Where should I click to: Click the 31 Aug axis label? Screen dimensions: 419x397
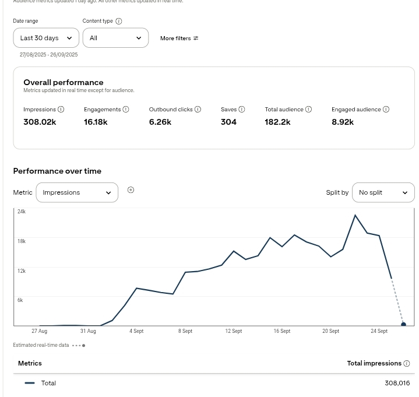[88, 331]
